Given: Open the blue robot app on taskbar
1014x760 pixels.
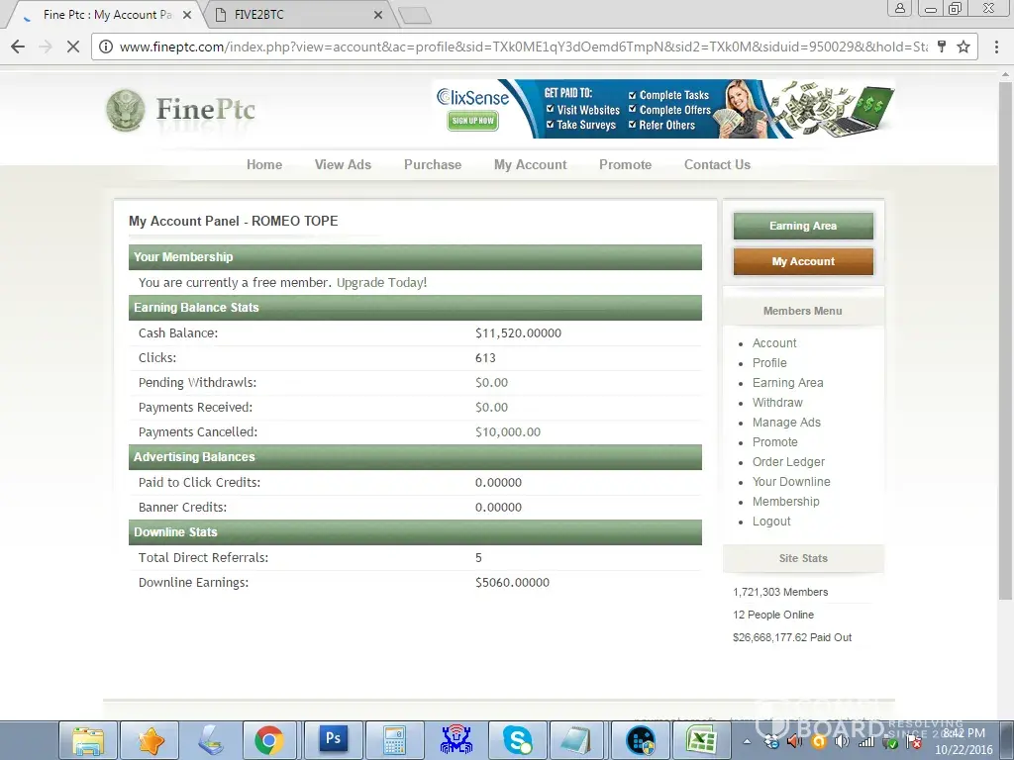Looking at the screenshot, I should pyautogui.click(x=456, y=740).
